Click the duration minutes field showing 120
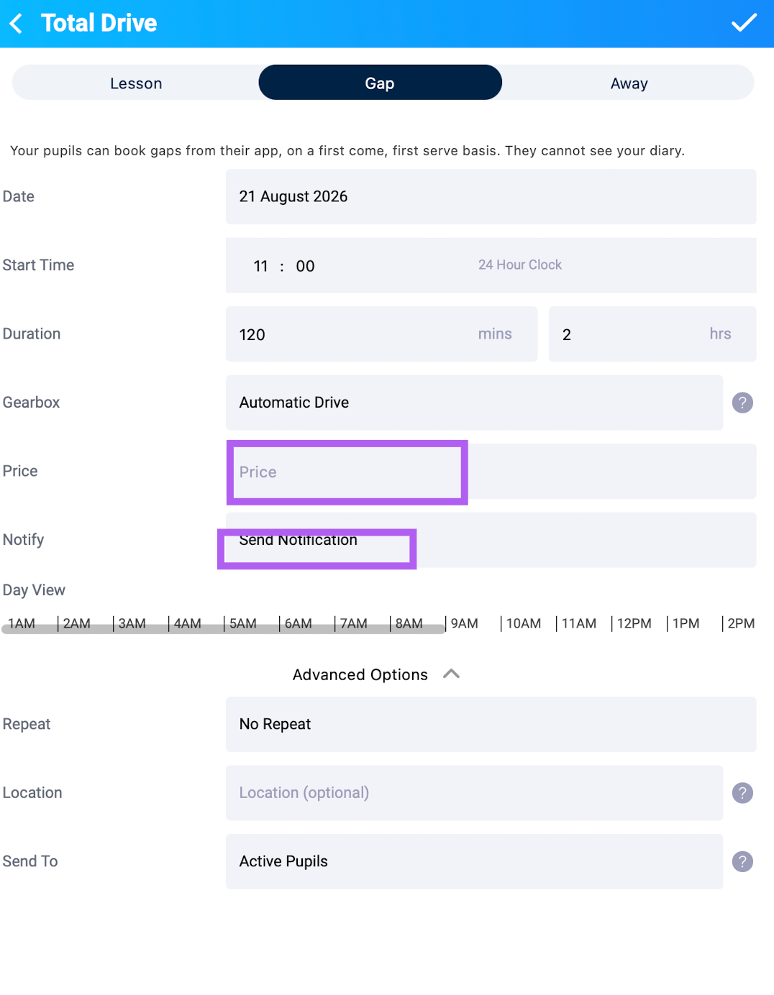This screenshot has width=774, height=995. (381, 334)
